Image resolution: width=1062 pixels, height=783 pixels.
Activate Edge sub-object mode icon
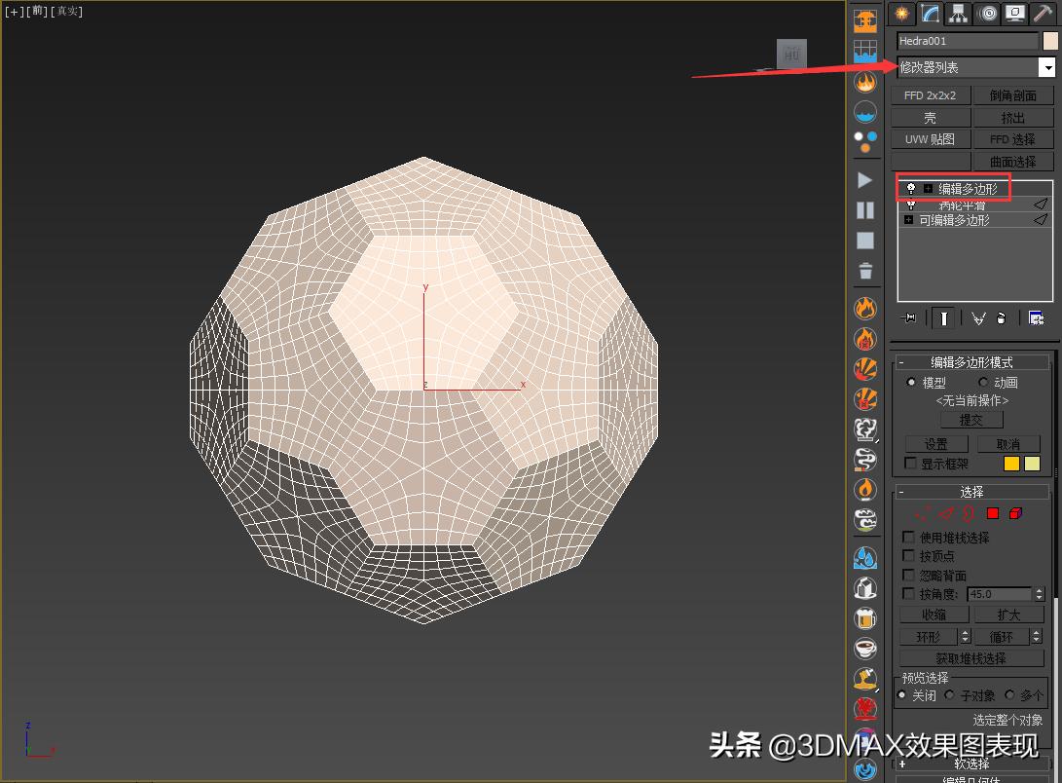(x=946, y=513)
